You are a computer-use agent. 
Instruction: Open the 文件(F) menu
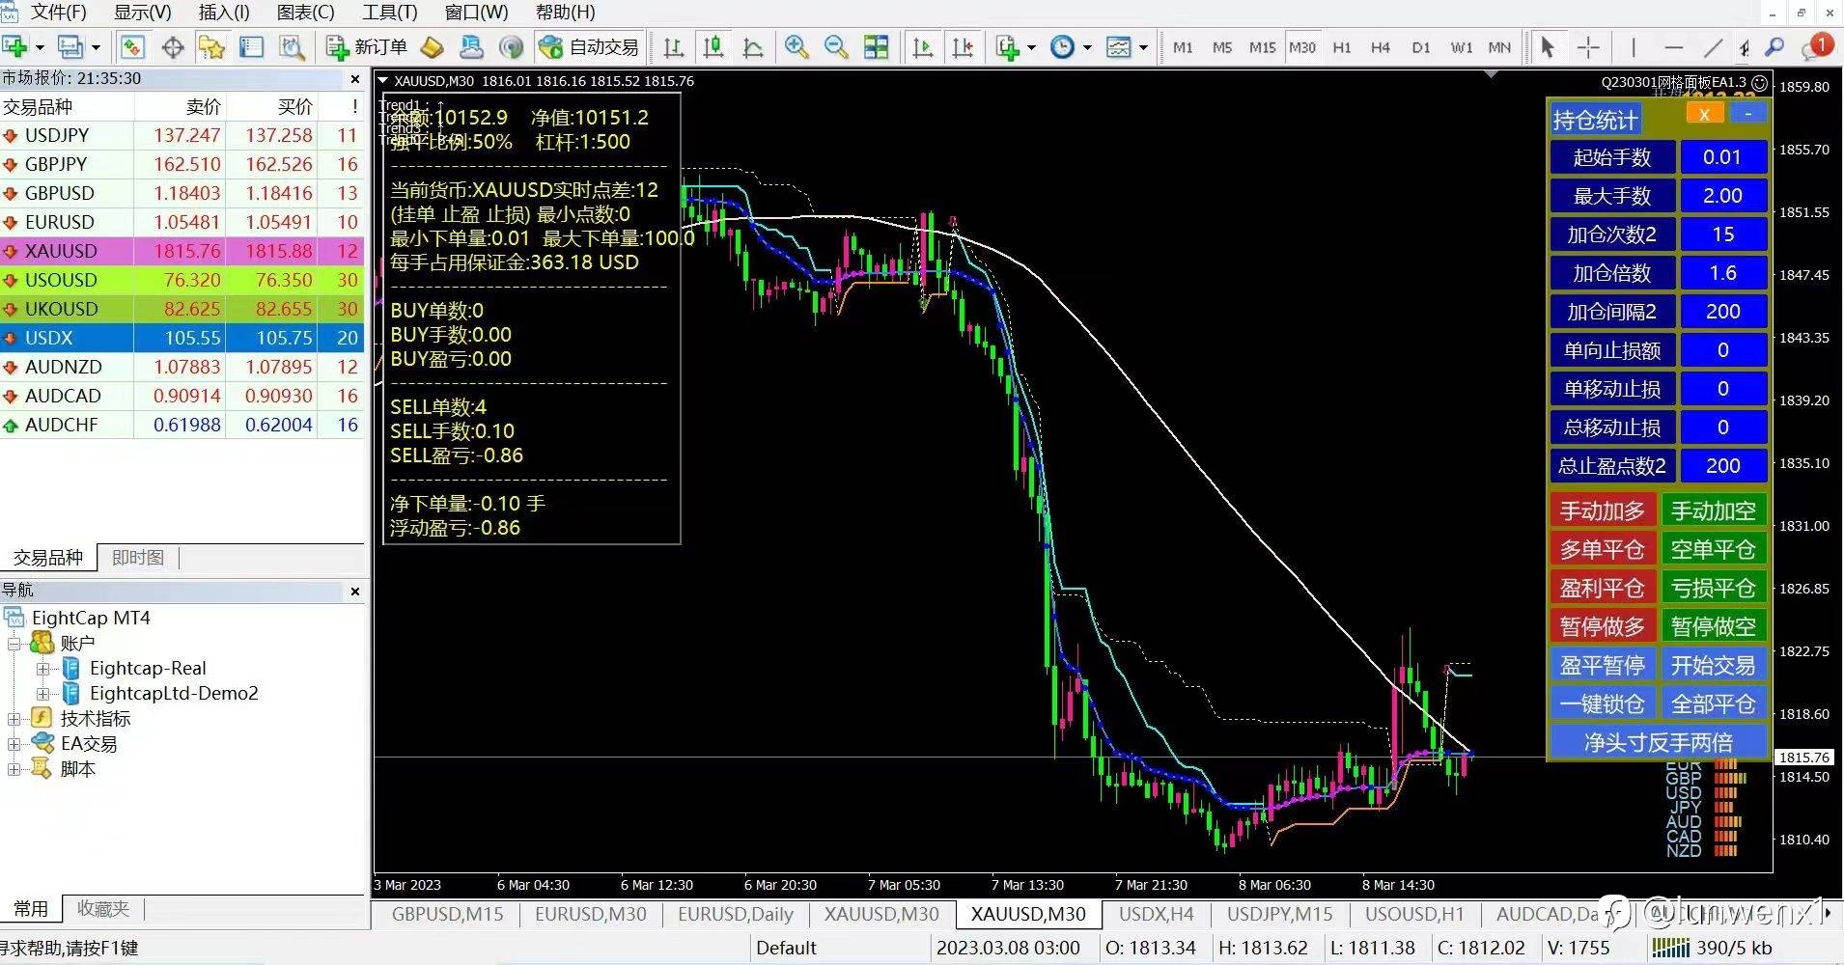coord(58,13)
